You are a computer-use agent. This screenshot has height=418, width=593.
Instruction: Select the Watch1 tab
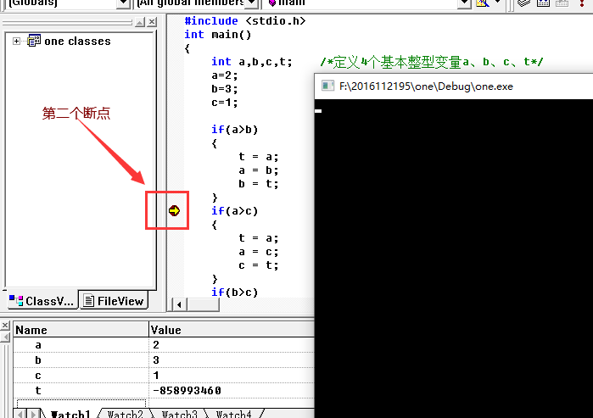tap(70, 415)
